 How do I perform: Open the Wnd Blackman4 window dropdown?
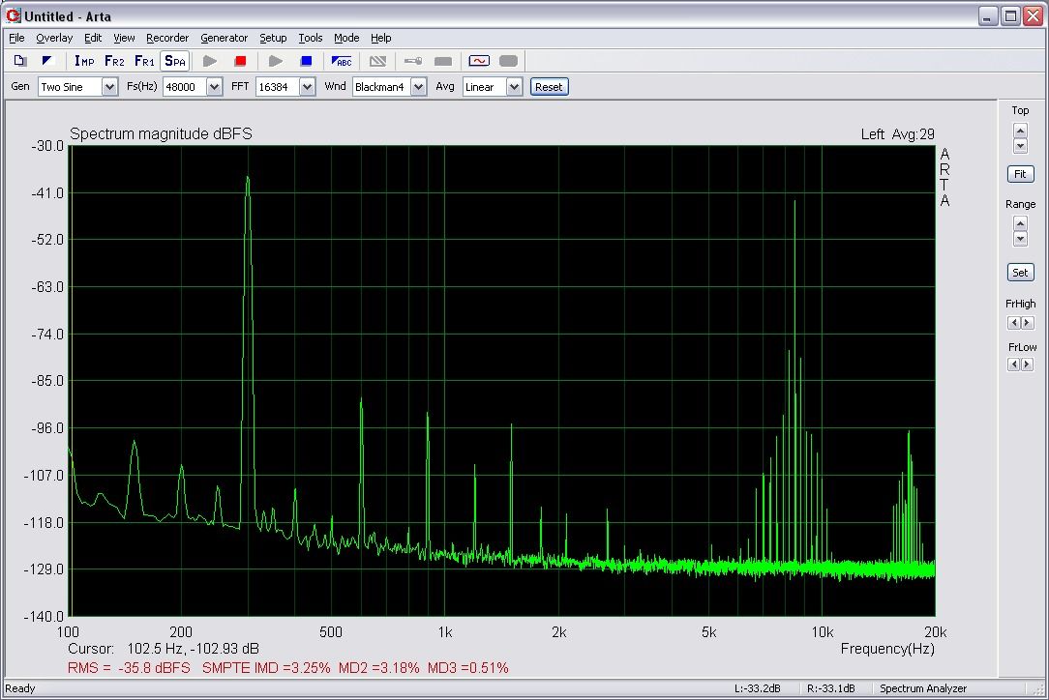click(x=418, y=87)
